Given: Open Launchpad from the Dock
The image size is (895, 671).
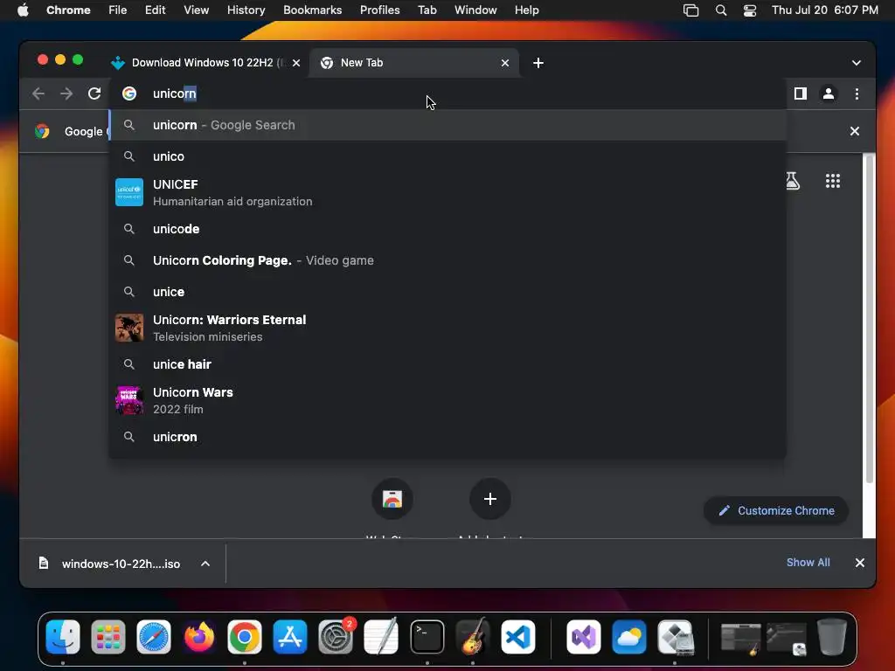Looking at the screenshot, I should pyautogui.click(x=108, y=636).
